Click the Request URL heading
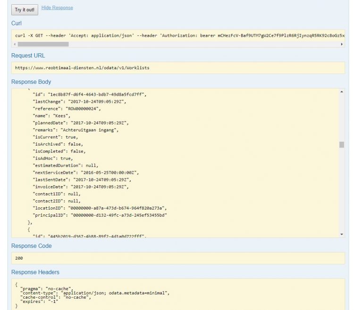The image size is (354, 310). [x=28, y=56]
